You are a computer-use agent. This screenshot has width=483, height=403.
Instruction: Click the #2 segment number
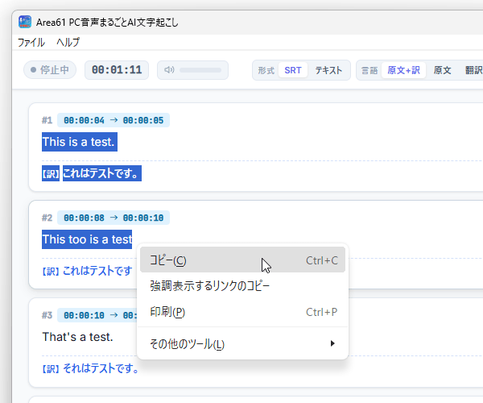point(47,218)
